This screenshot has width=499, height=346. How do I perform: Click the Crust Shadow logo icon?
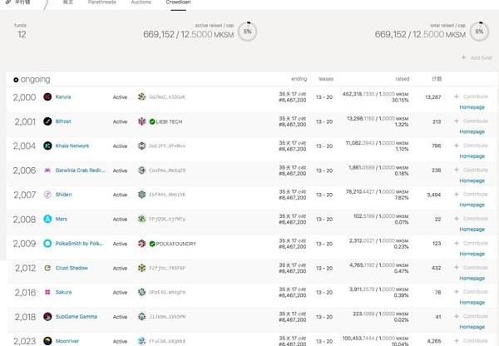point(47,268)
